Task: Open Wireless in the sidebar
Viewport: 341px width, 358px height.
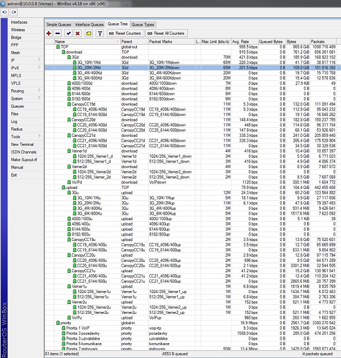Action: point(18,30)
